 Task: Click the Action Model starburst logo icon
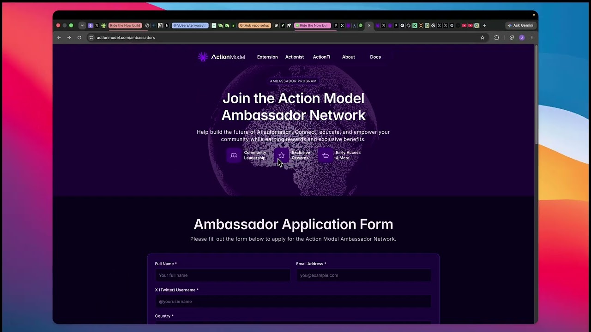203,57
